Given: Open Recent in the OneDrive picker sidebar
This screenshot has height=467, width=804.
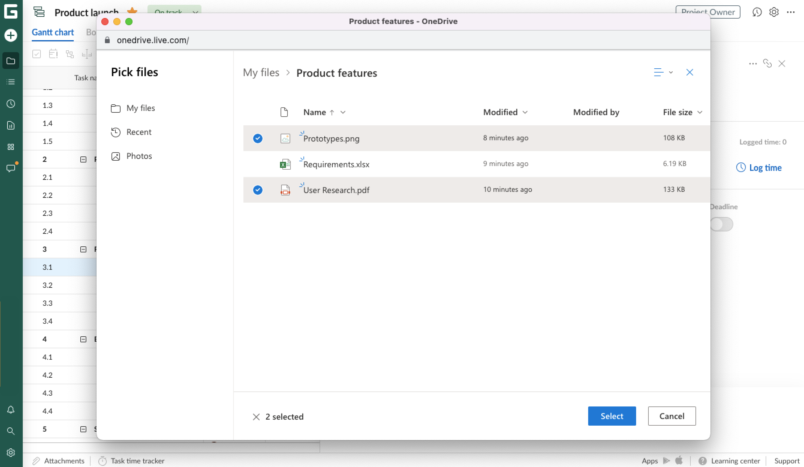Looking at the screenshot, I should pos(139,132).
